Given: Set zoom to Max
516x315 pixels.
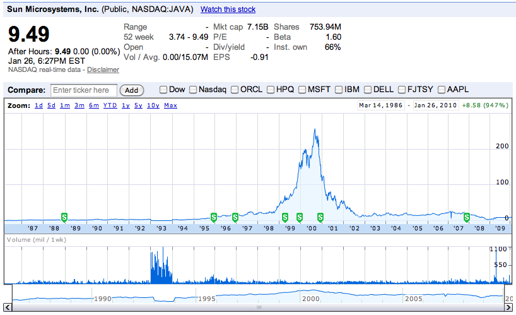Looking at the screenshot, I should coord(170,105).
